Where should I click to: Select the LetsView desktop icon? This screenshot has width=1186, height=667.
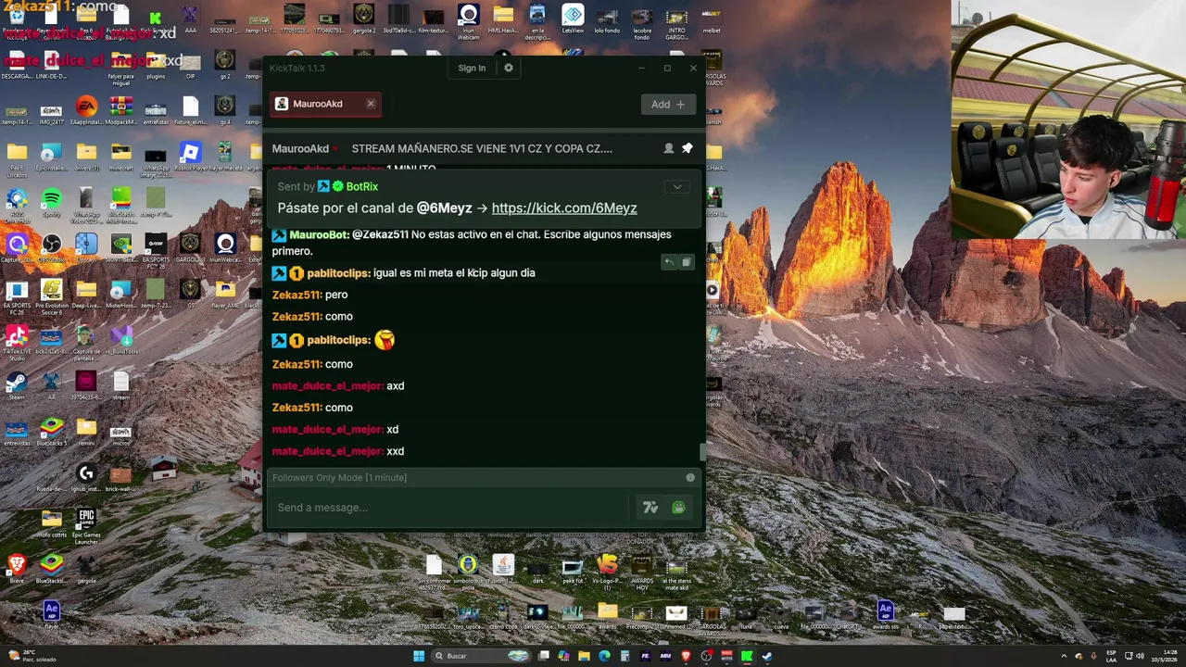point(573,19)
